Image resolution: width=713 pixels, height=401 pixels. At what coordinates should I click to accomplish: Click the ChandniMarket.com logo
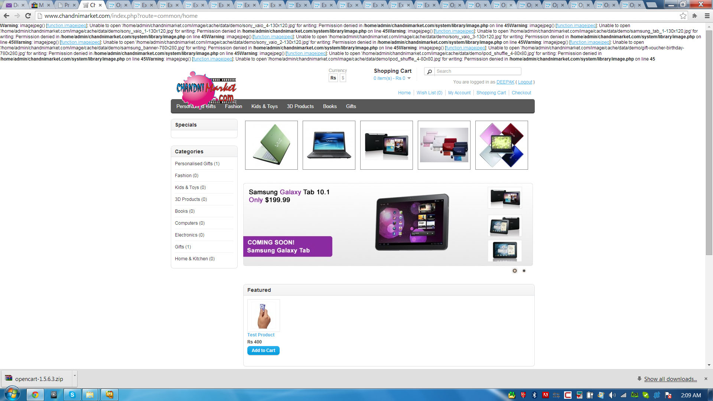point(206,89)
